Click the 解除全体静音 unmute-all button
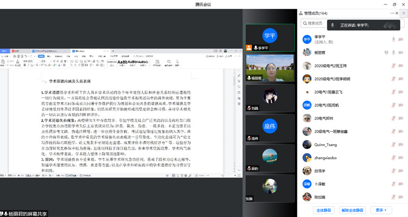Viewport: 408px width, 217px height. [x=352, y=210]
